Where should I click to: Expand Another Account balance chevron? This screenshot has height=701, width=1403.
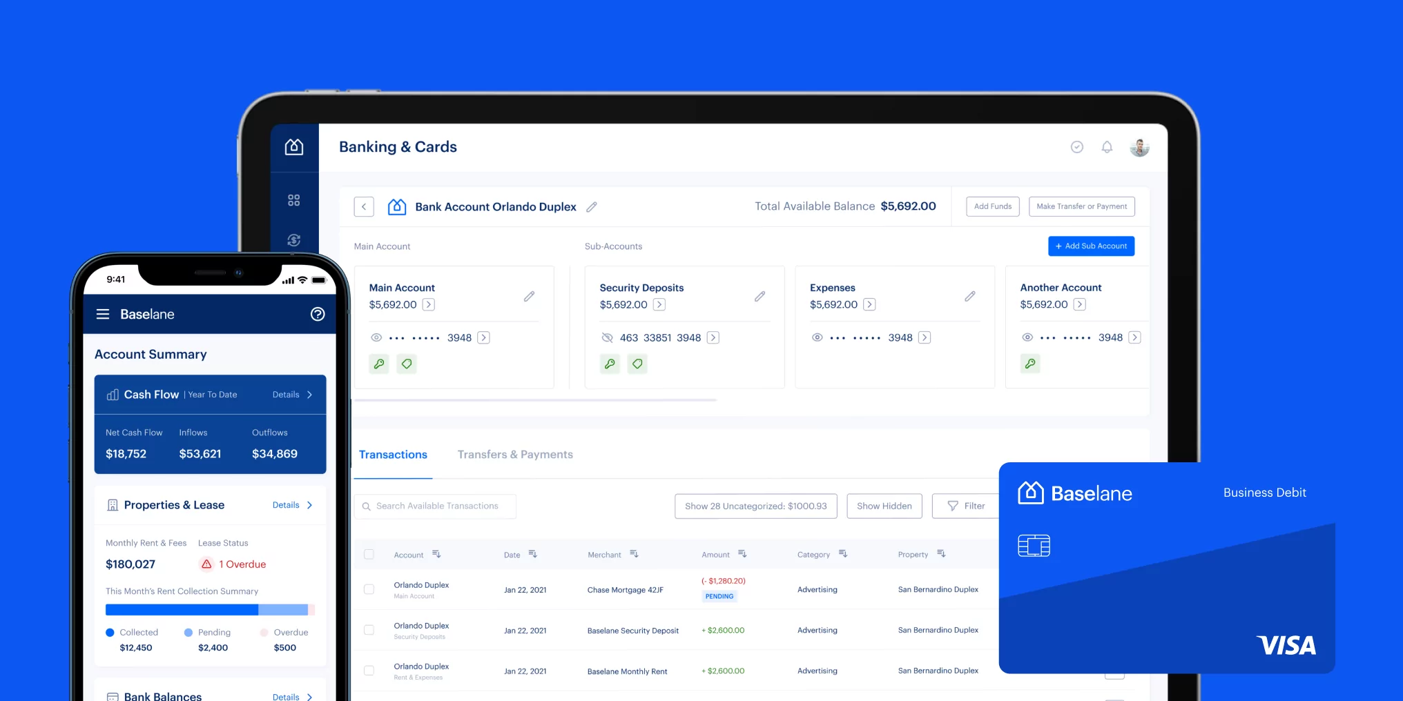pyautogui.click(x=1080, y=304)
